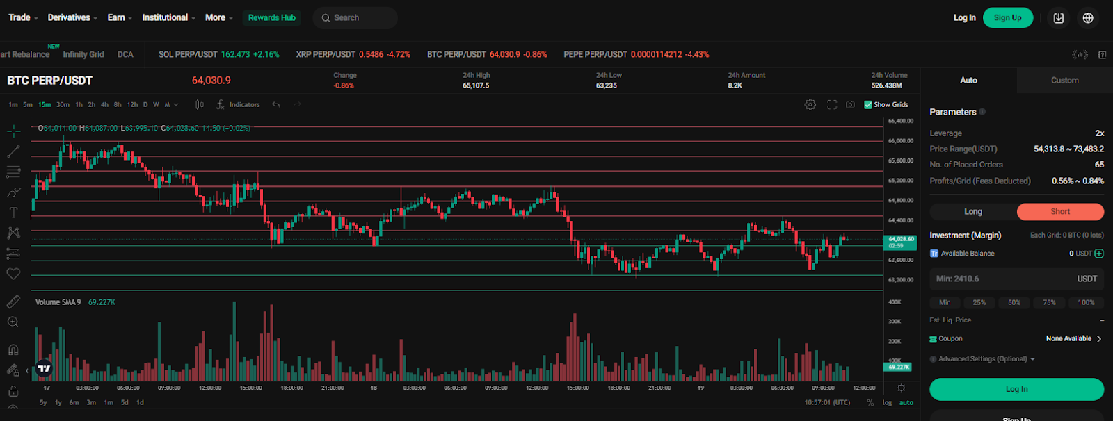
Task: Set chart interval to 5m
Action: tap(28, 105)
